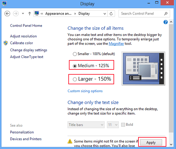This screenshot has height=149, width=176.
Task: Open the Title bars item dropdown
Action: 86,125
